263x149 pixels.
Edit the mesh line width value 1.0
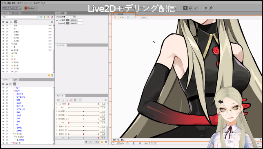71,17
